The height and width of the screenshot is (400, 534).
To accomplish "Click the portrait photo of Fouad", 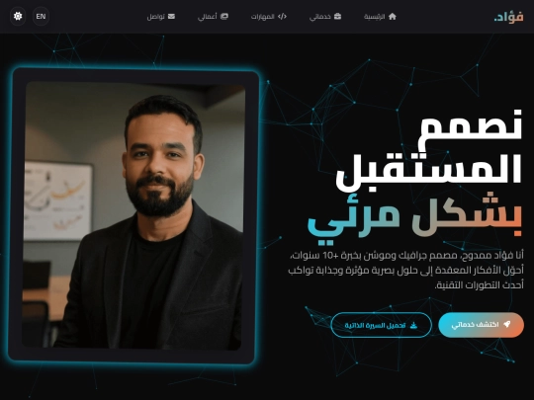I will (133, 215).
